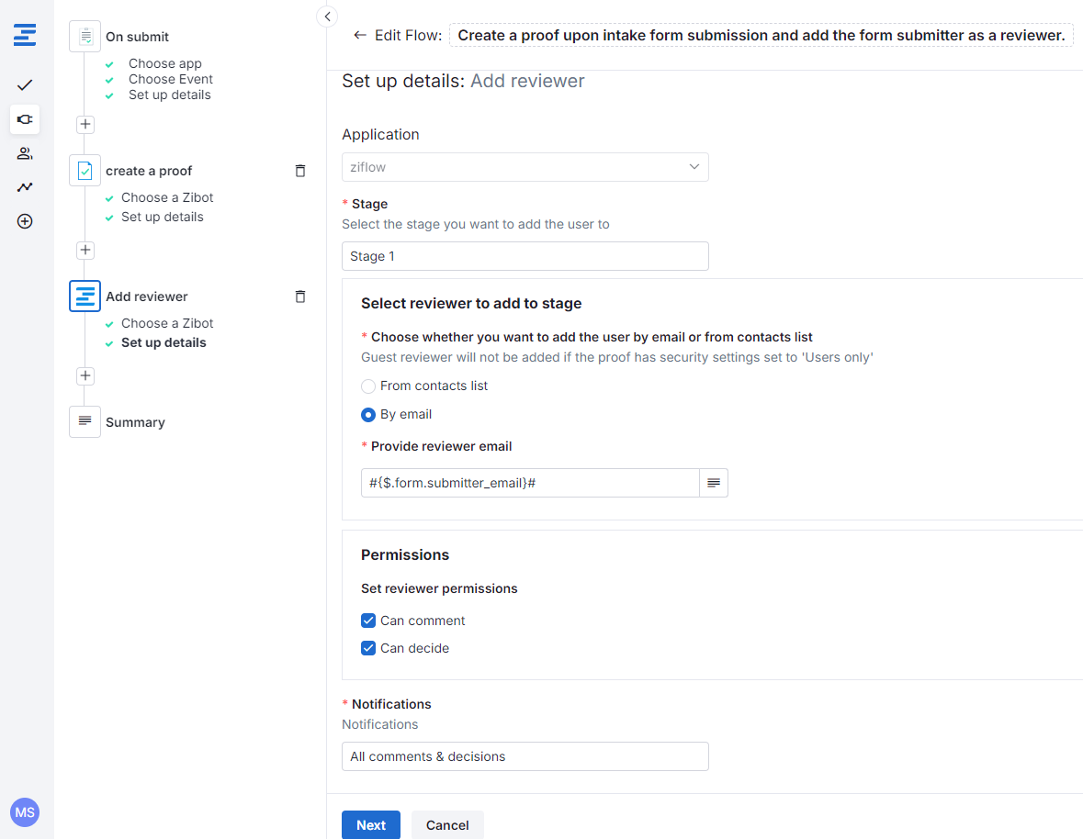The height and width of the screenshot is (839, 1083).
Task: Click the Ziflow logo in sidebar
Action: 25,35
